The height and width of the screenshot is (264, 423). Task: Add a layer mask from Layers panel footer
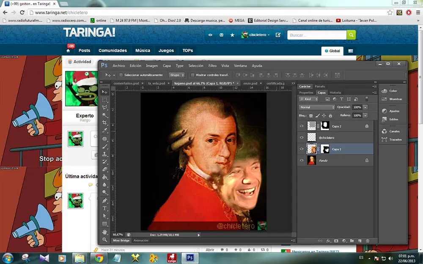[336, 241]
